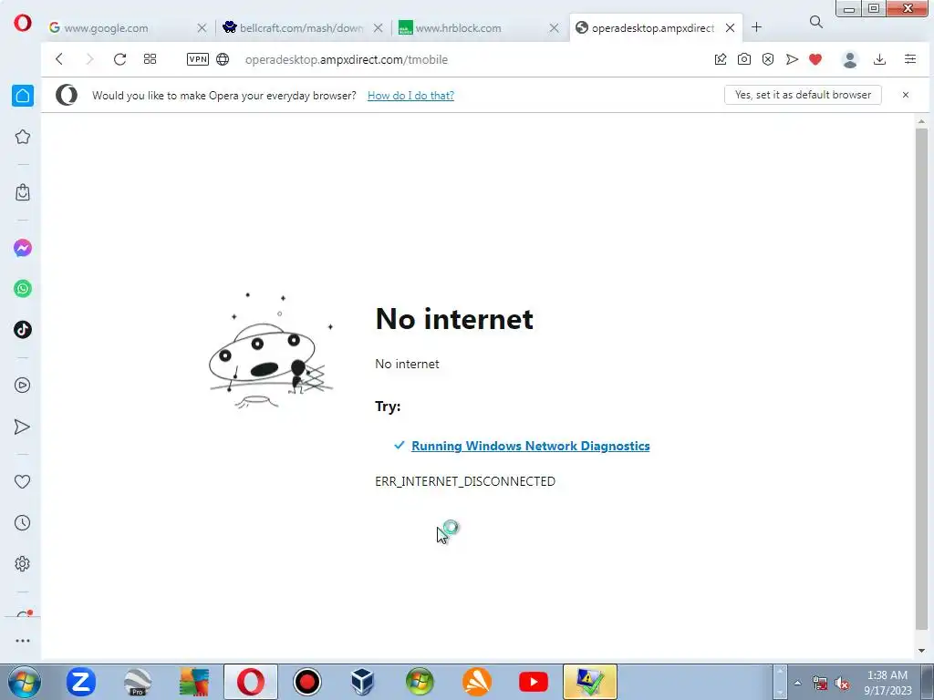Viewport: 934px width, 700px height.
Task: Open sidebar heart Pinboards icon
Action: [23, 481]
